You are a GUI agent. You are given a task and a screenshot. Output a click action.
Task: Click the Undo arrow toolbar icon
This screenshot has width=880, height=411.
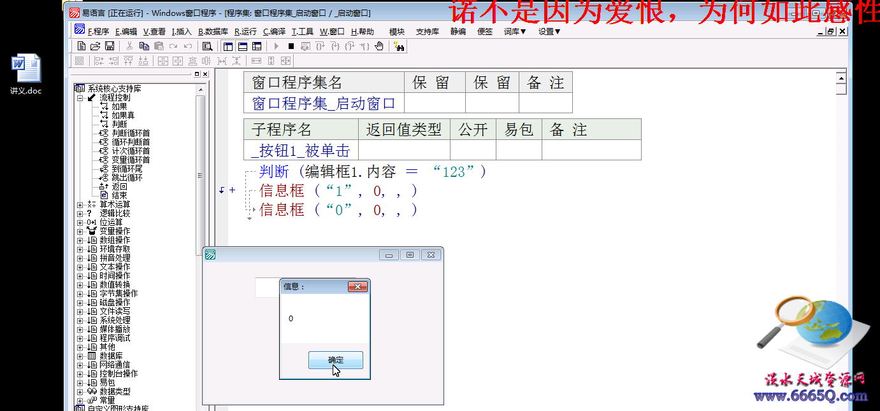click(187, 46)
